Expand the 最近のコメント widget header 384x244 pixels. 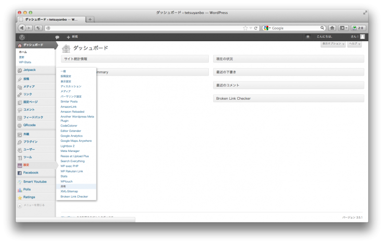(288, 85)
